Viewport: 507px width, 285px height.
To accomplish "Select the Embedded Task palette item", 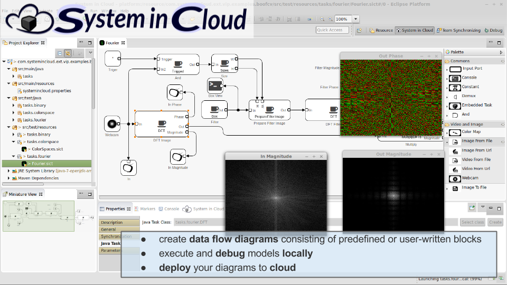I will [471, 106].
